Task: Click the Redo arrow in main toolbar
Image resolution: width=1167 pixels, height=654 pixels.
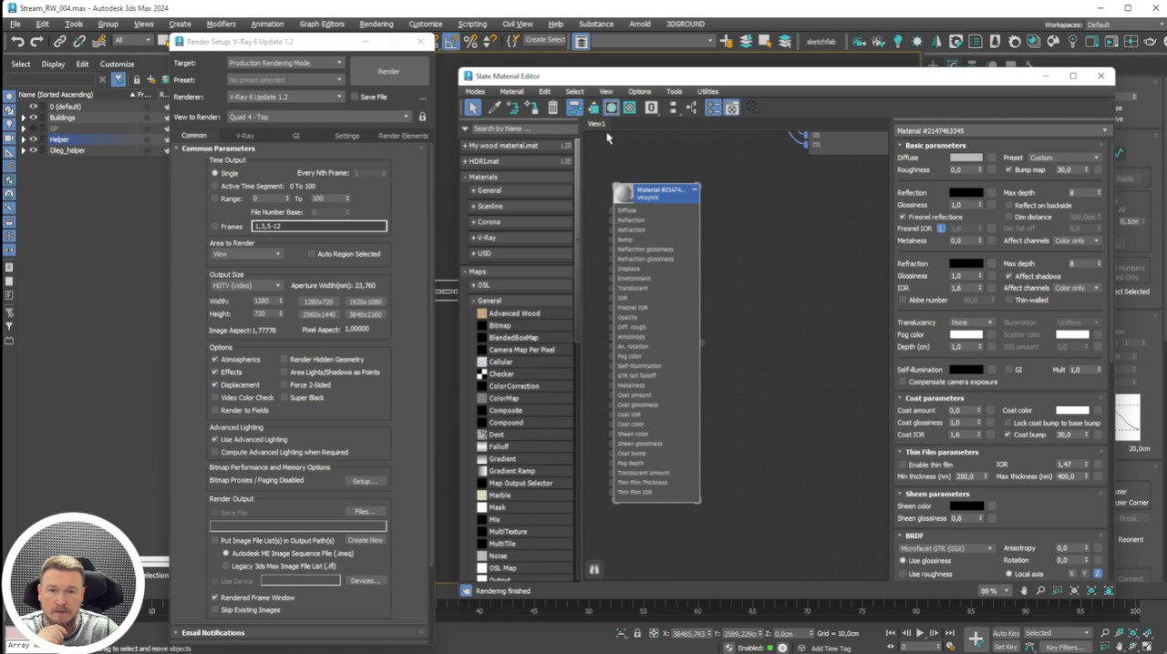Action: pos(36,41)
